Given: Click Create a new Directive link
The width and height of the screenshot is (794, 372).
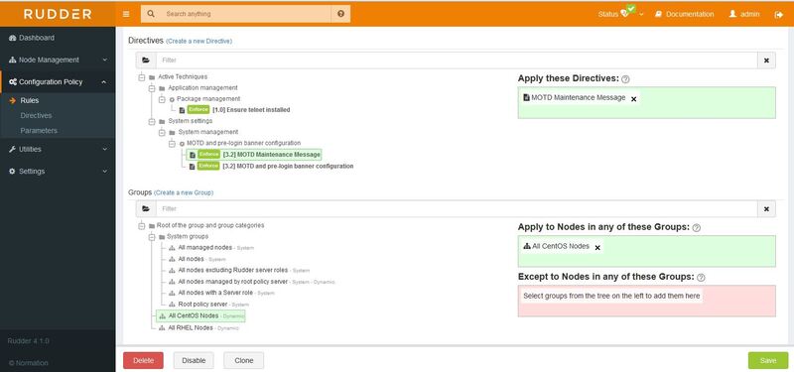Looking at the screenshot, I should (x=199, y=41).
